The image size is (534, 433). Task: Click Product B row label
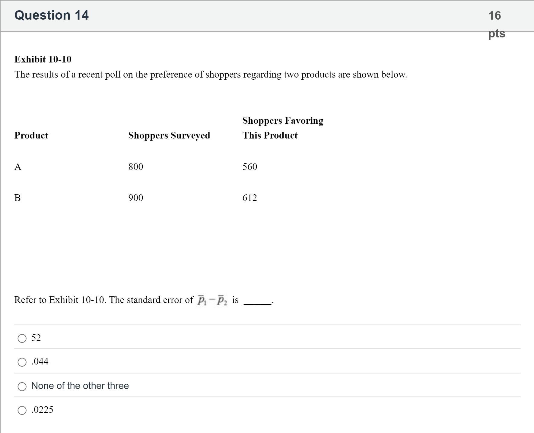point(17,198)
